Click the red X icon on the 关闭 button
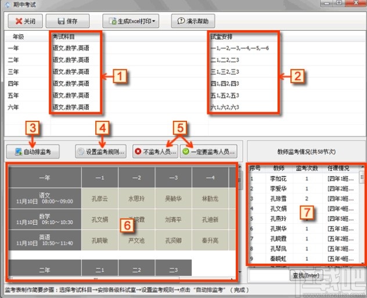This screenshot has height=298, width=367. point(19,21)
